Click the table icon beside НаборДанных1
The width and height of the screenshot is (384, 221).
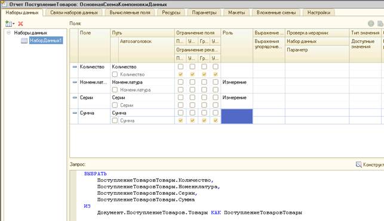24,41
